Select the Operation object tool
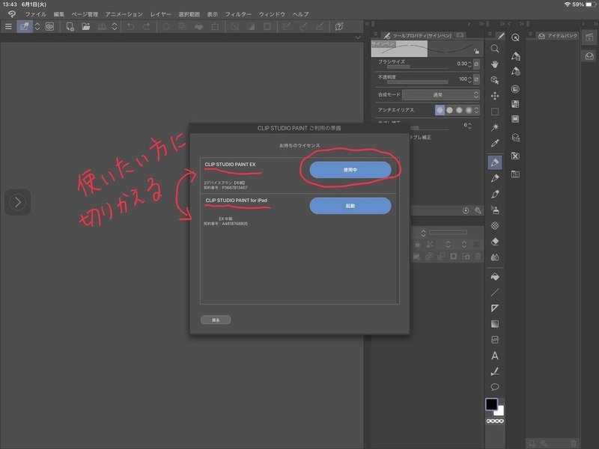This screenshot has height=449, width=599. [x=495, y=80]
